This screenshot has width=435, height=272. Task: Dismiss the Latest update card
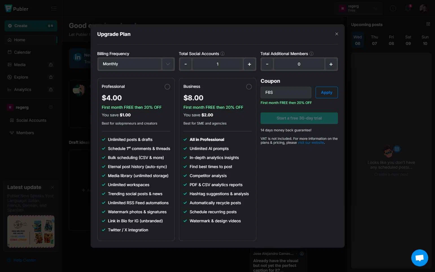(53, 187)
